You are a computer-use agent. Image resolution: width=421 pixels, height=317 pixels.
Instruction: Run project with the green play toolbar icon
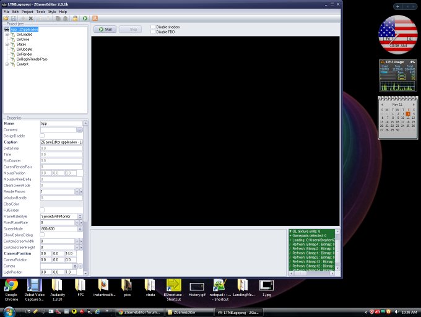[x=85, y=18]
